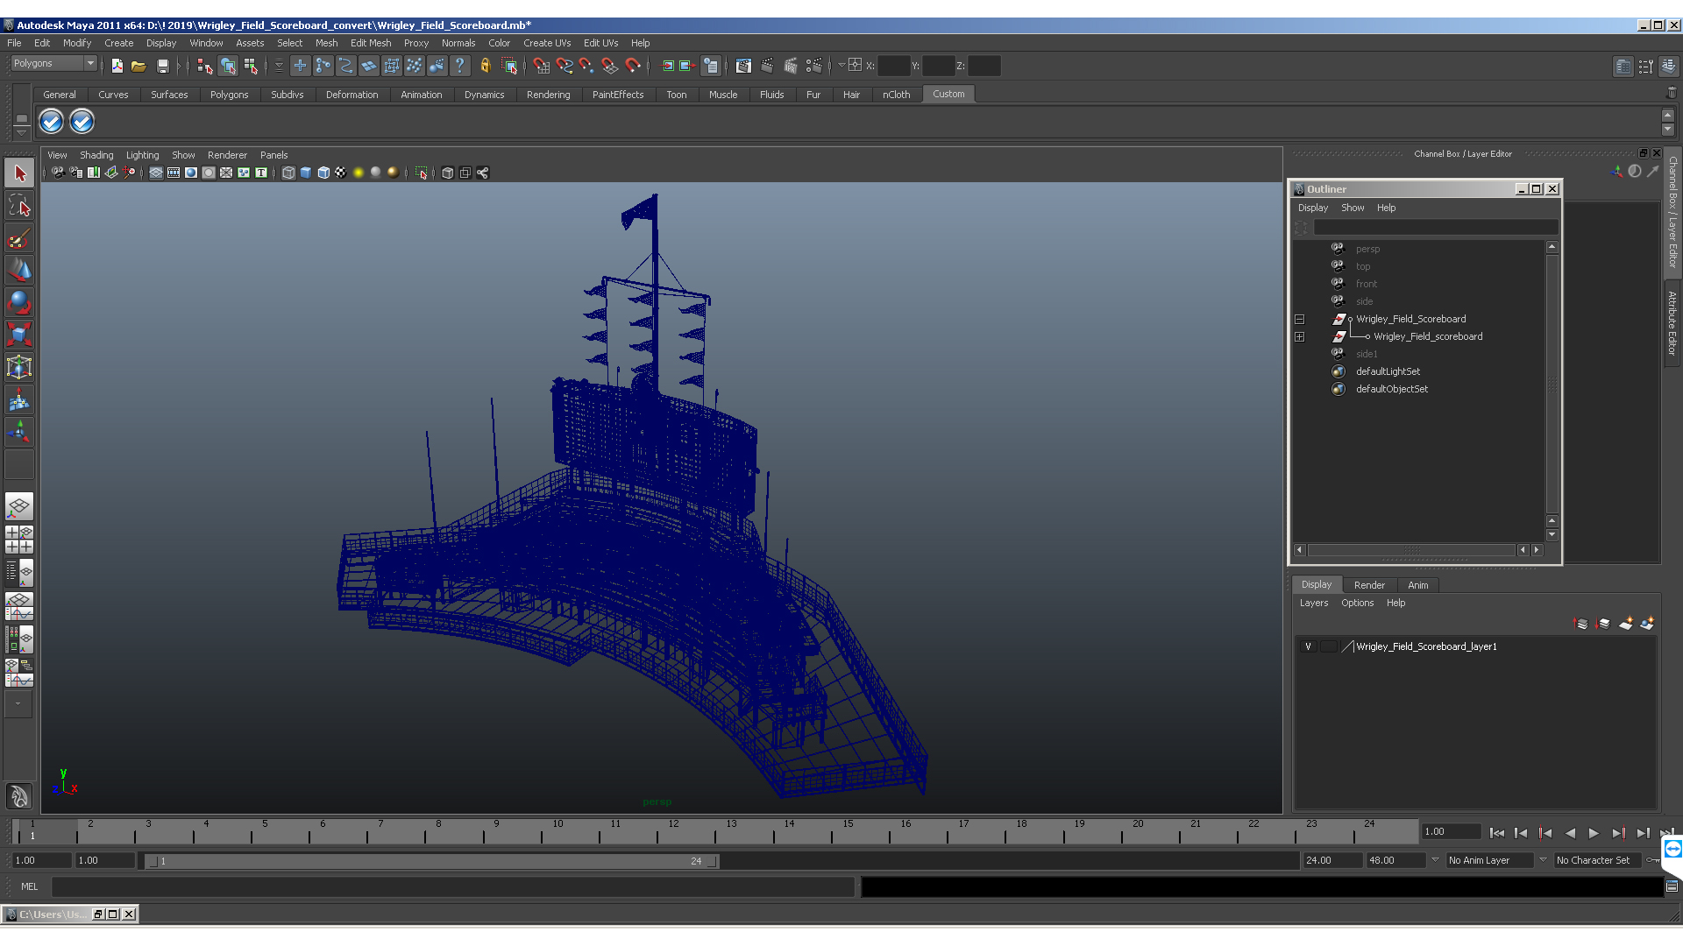Screen dimensions: 1683x946
Task: Click the Open Scene folder icon
Action: (138, 66)
